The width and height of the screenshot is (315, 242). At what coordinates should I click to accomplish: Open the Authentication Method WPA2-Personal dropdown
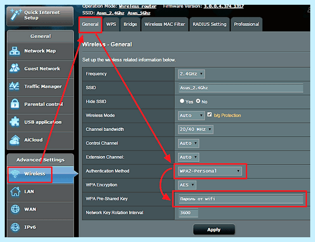[210, 171]
